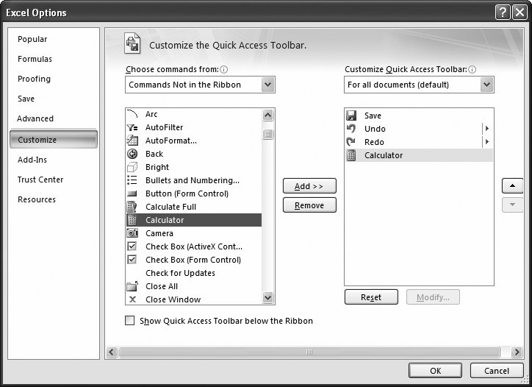Viewport: 532px width, 387px height.
Task: Click the Remove button
Action: [309, 205]
